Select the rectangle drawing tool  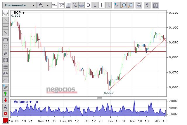click(6, 40)
